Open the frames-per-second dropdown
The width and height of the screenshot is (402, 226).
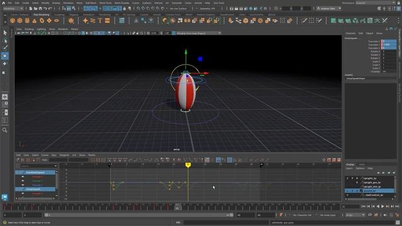point(356,215)
